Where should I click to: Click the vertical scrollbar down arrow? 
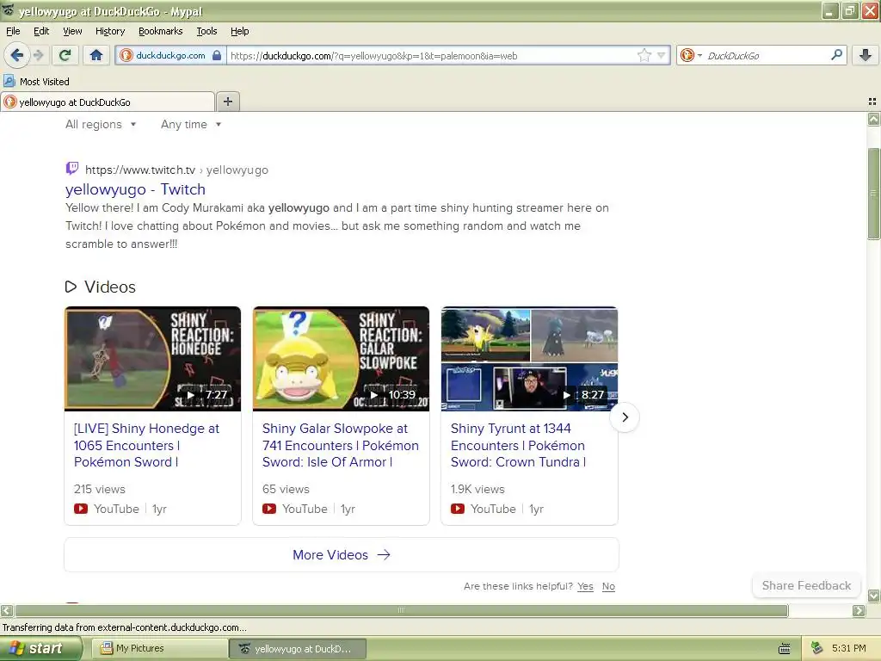tap(873, 596)
